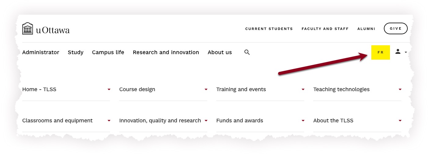
Task: Open About us menu
Action: [x=219, y=52]
